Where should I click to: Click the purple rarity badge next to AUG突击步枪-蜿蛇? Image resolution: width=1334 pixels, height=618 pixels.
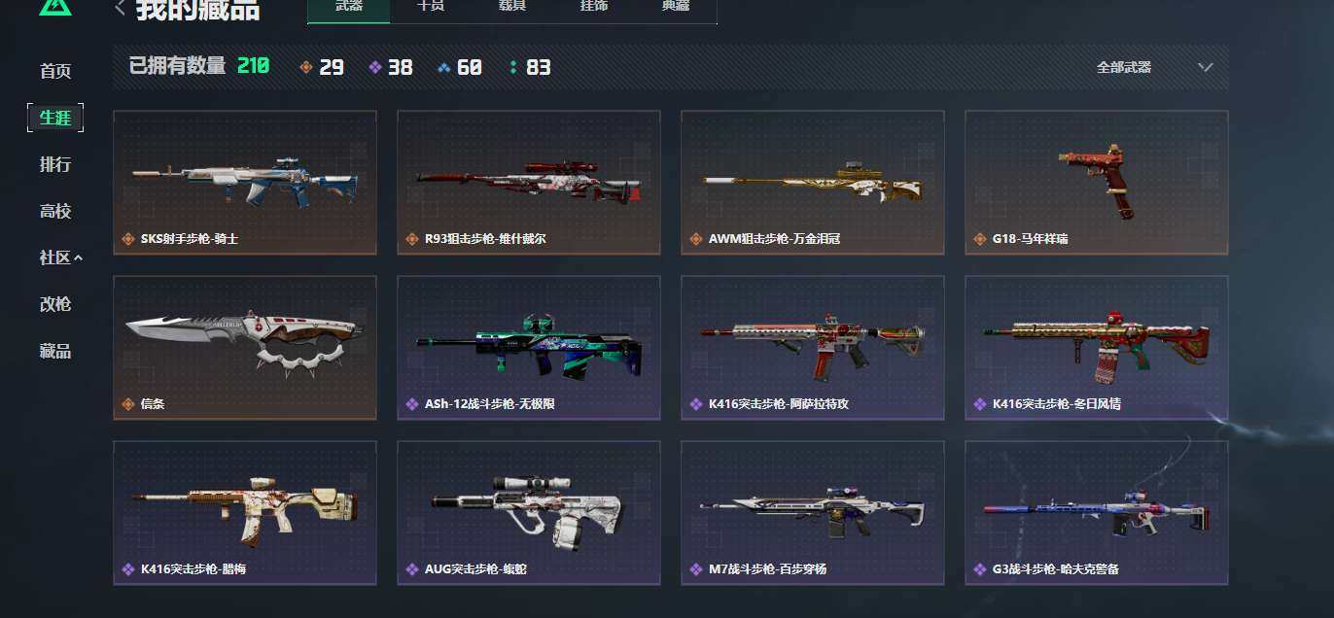411,569
